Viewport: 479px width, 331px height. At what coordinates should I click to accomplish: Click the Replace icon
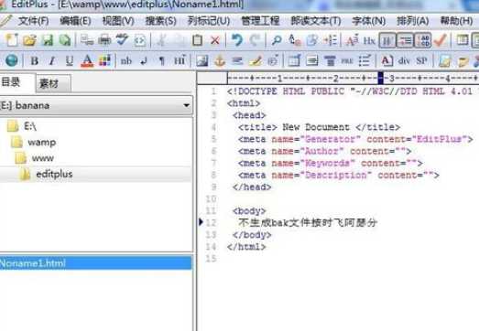coord(295,40)
